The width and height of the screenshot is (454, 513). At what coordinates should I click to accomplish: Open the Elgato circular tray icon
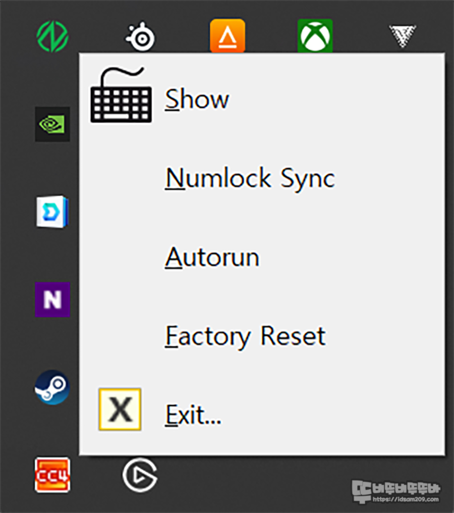point(140,475)
